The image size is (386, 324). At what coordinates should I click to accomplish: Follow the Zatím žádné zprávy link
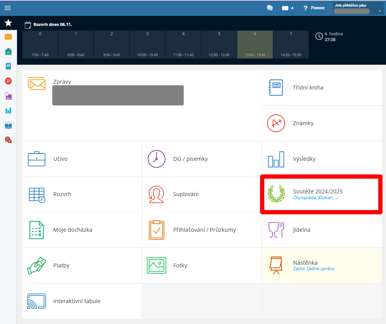click(314, 269)
